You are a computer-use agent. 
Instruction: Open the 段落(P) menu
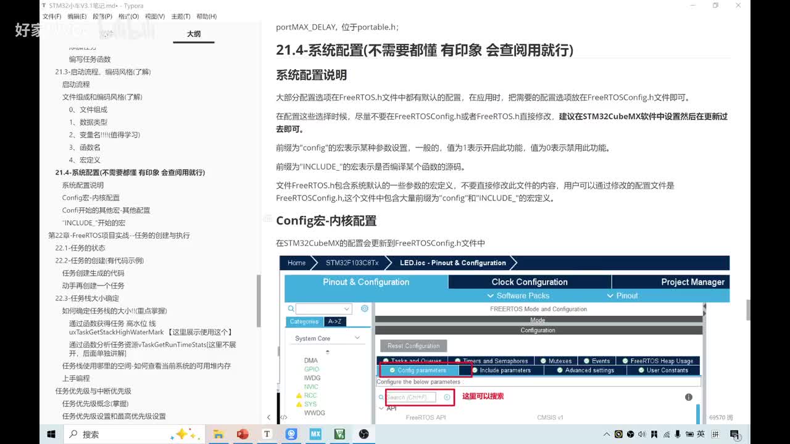[102, 17]
